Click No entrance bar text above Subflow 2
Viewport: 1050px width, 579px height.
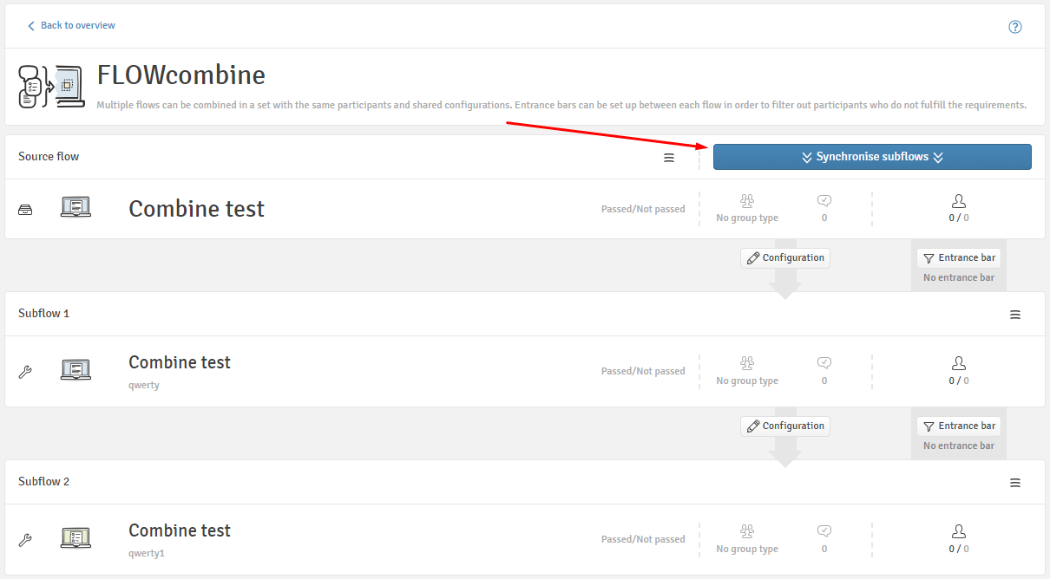click(x=959, y=446)
